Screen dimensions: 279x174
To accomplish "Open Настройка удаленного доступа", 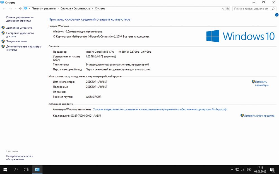I will pyautogui.click(x=20, y=35).
